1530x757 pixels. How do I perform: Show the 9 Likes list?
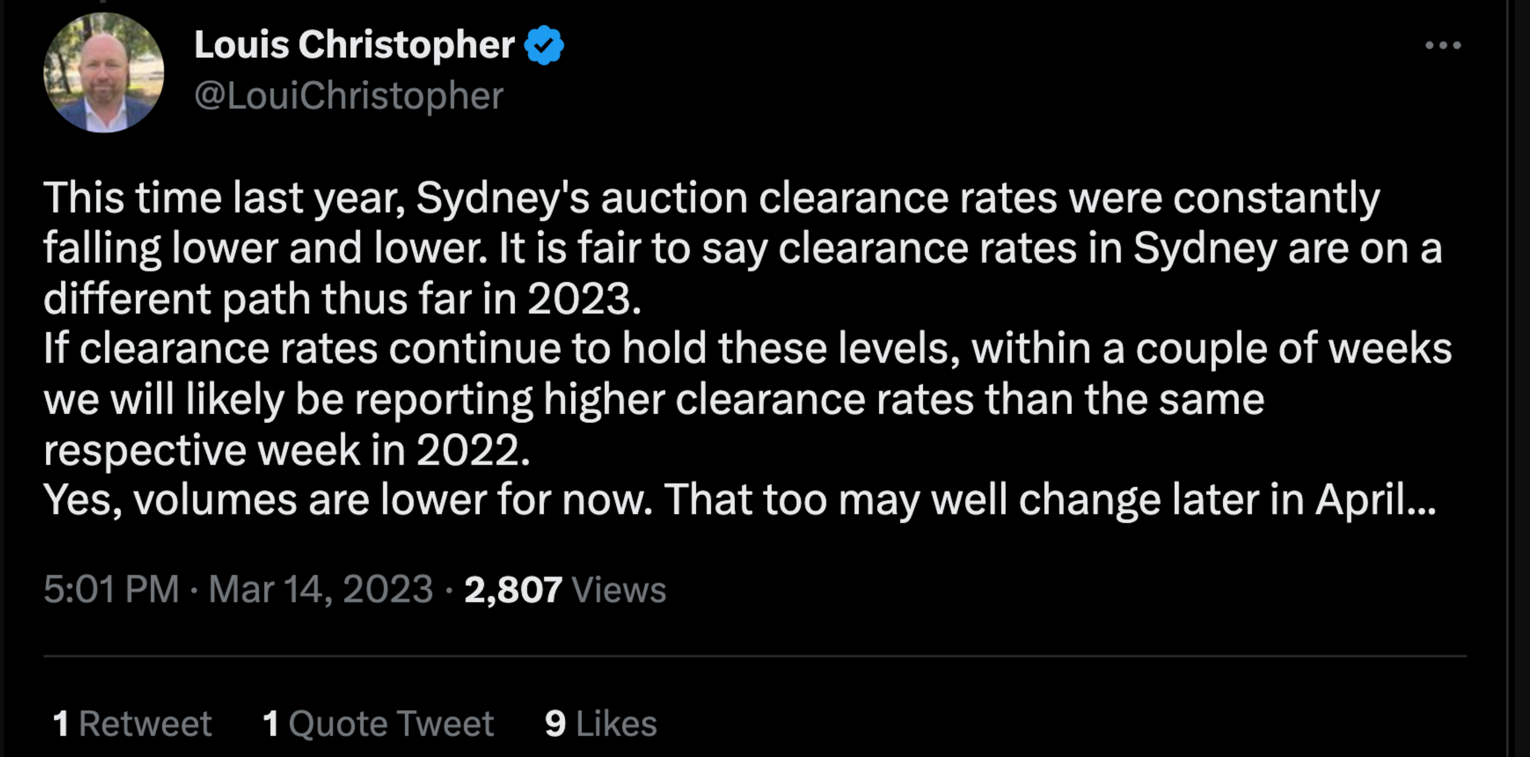601,723
